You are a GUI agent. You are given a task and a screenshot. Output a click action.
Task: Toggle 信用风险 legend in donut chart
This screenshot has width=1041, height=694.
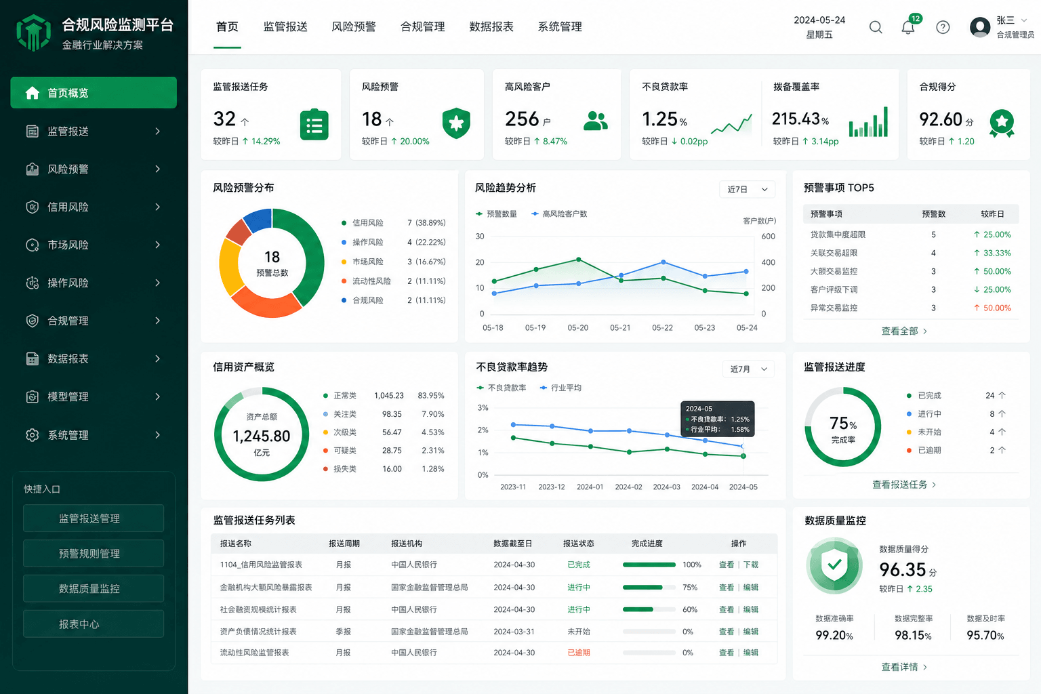[x=363, y=222]
